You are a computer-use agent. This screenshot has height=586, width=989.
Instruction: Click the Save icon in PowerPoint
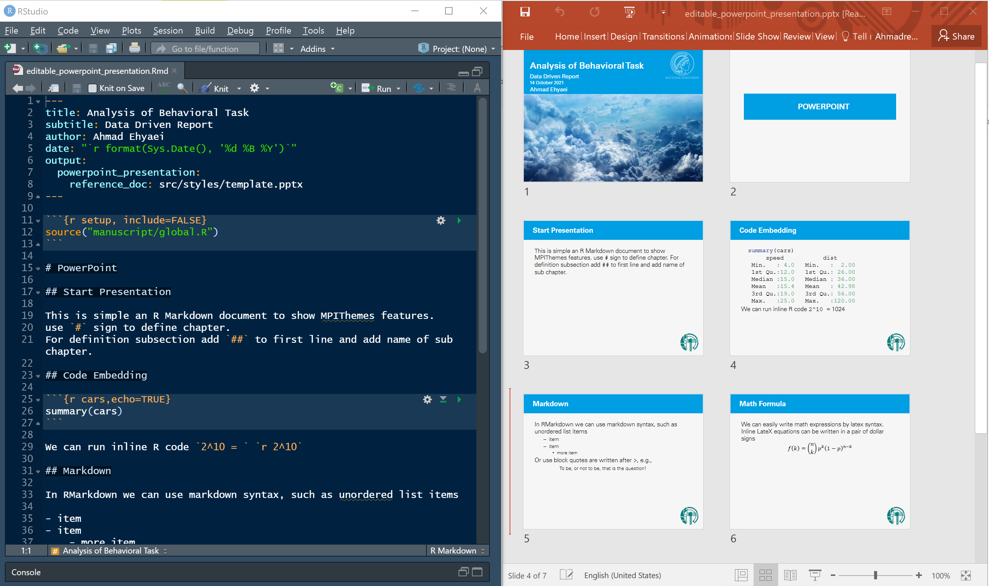525,12
